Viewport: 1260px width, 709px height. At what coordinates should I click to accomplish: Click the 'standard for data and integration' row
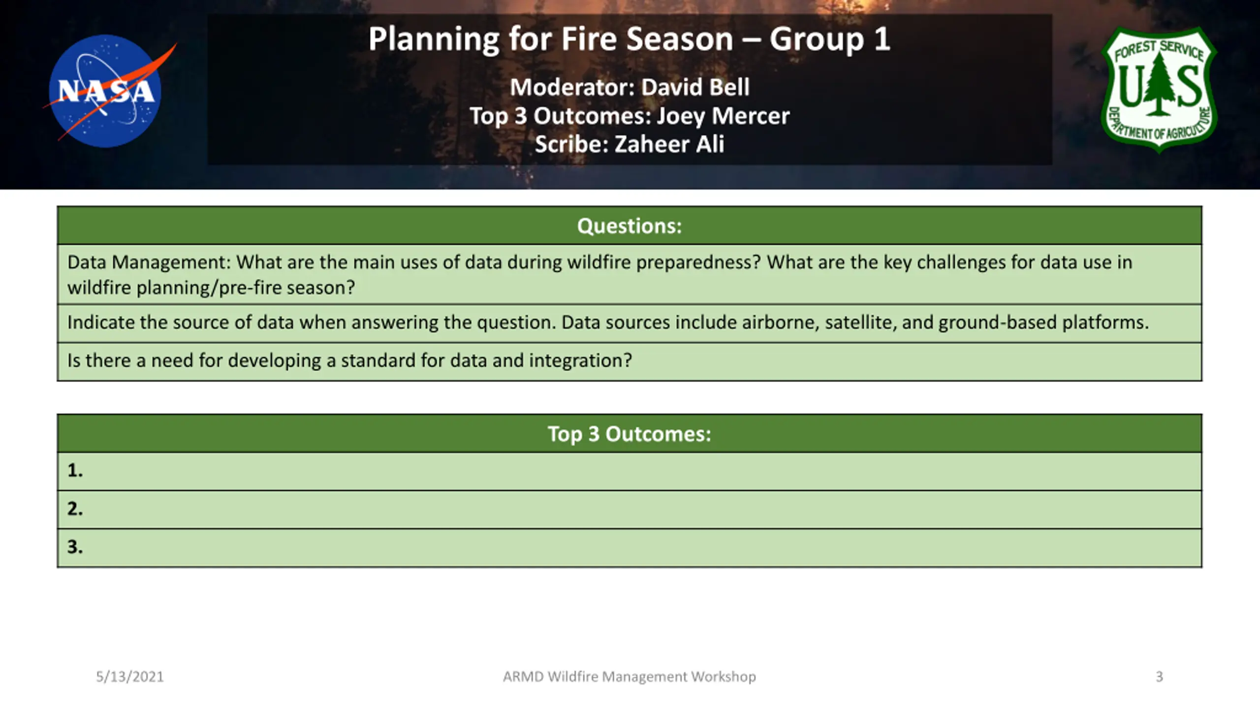pyautogui.click(x=630, y=361)
